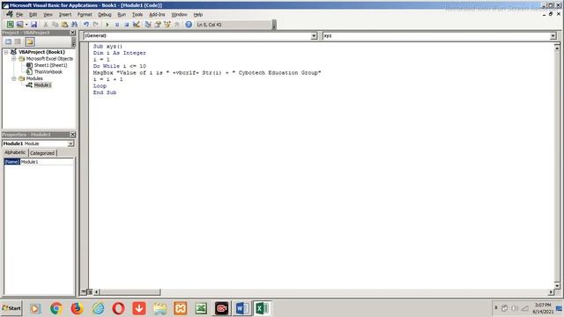Open the (General) object dropdown

pyautogui.click(x=314, y=35)
